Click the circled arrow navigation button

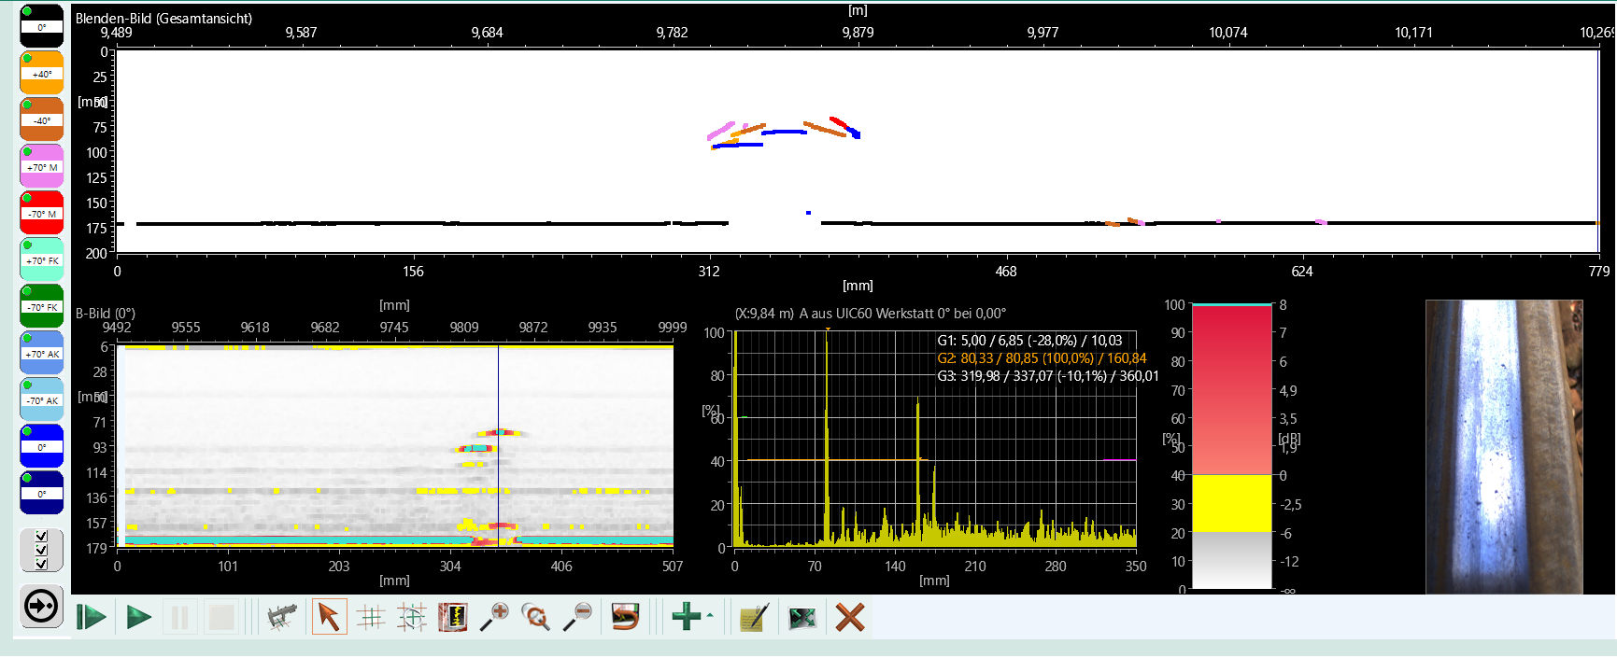[42, 607]
